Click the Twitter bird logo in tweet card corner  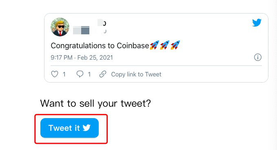point(257,22)
